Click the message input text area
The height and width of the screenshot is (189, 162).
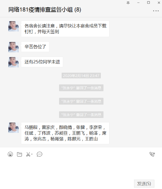(81, 169)
